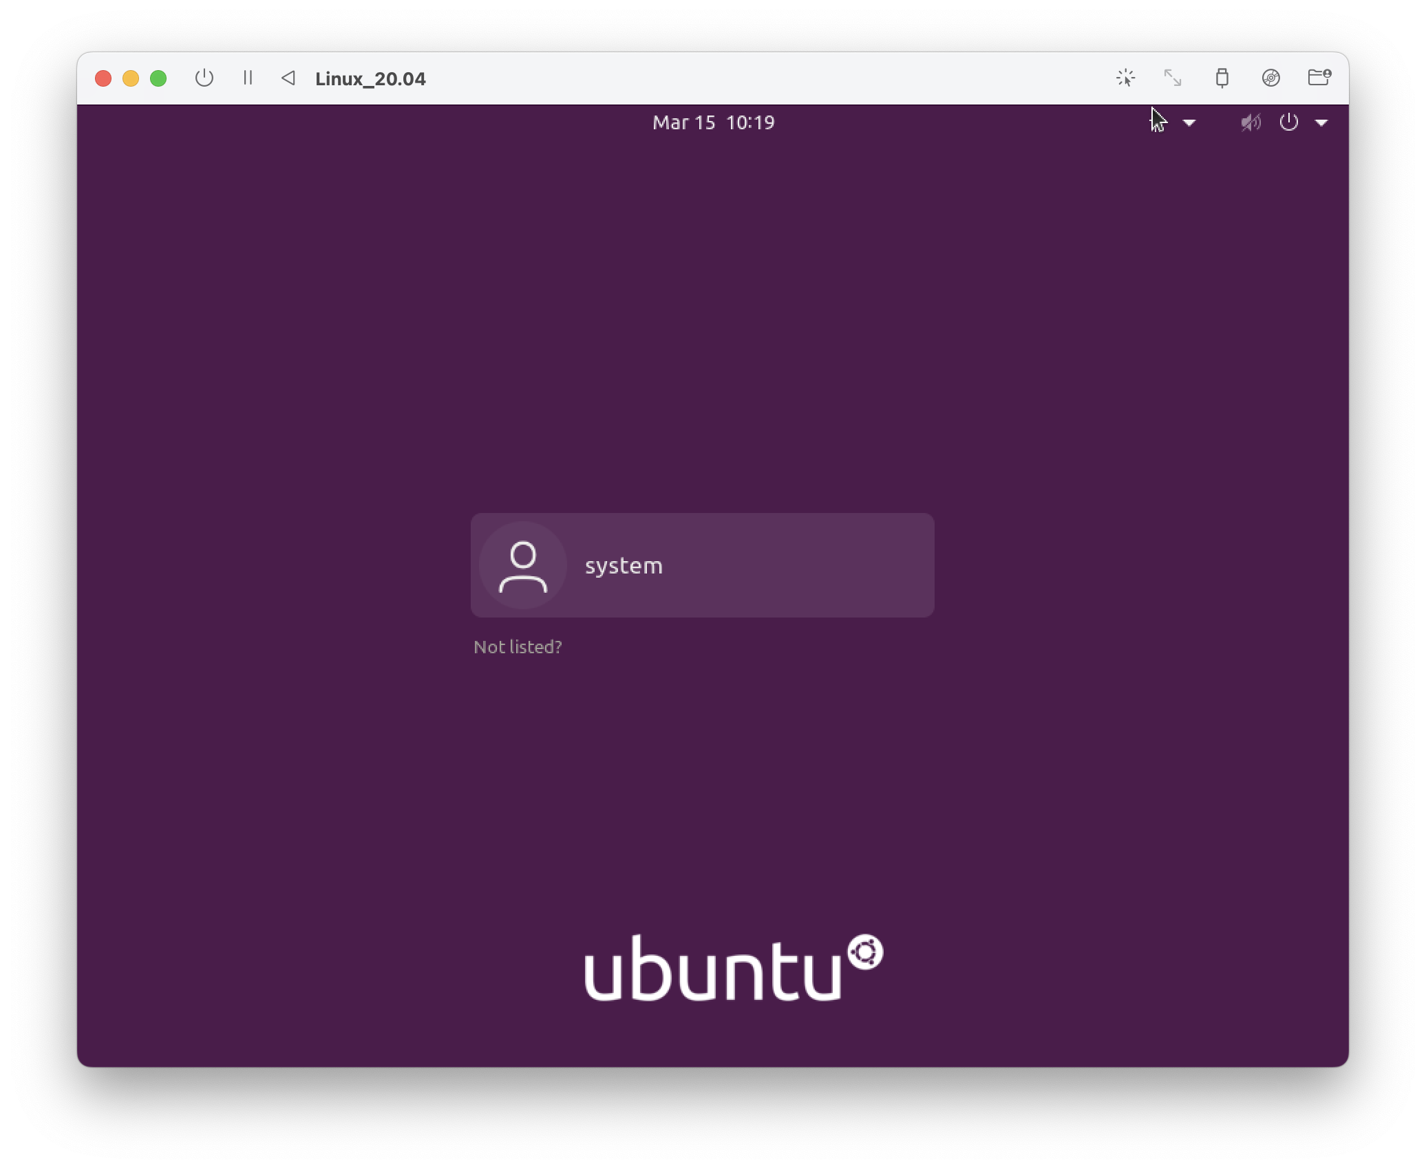Click the muted volume icon in the Ubuntu bar

click(1251, 123)
